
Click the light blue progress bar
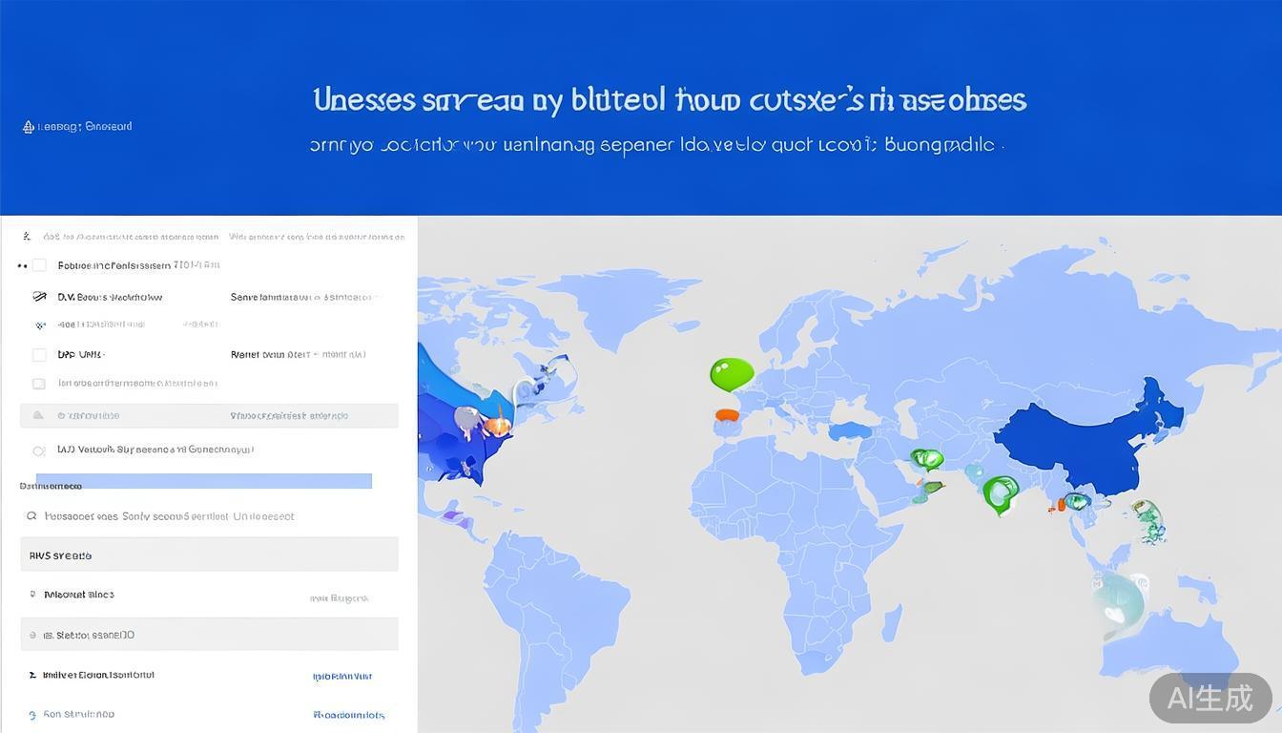pos(203,481)
